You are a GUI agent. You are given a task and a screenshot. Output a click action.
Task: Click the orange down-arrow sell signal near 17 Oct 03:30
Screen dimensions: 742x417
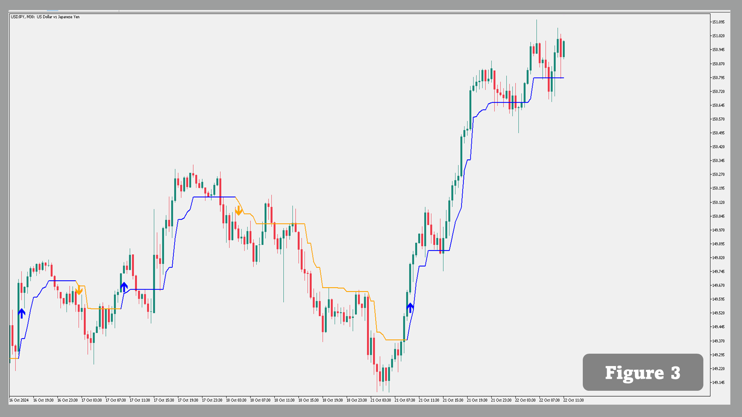coord(79,290)
